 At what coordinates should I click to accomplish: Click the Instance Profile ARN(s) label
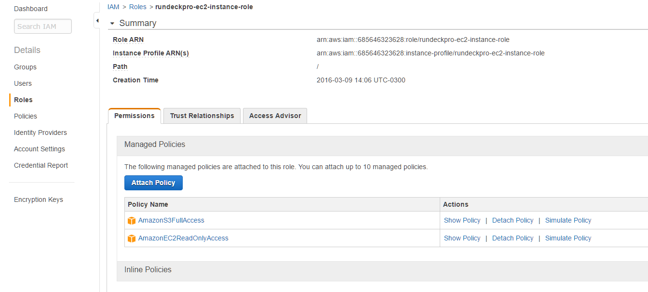151,53
